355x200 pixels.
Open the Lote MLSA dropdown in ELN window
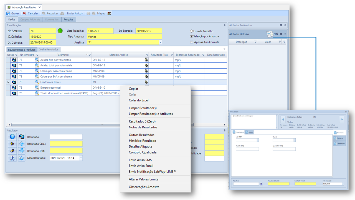[258, 140]
